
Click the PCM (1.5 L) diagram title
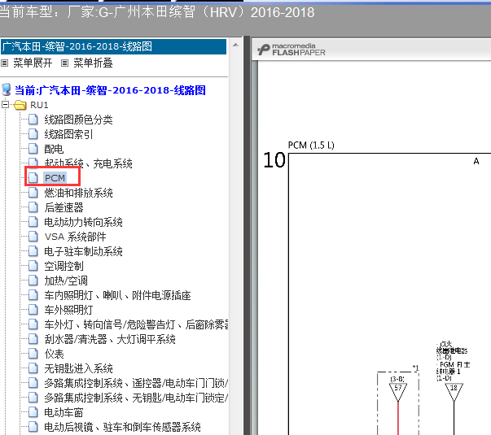coord(311,146)
